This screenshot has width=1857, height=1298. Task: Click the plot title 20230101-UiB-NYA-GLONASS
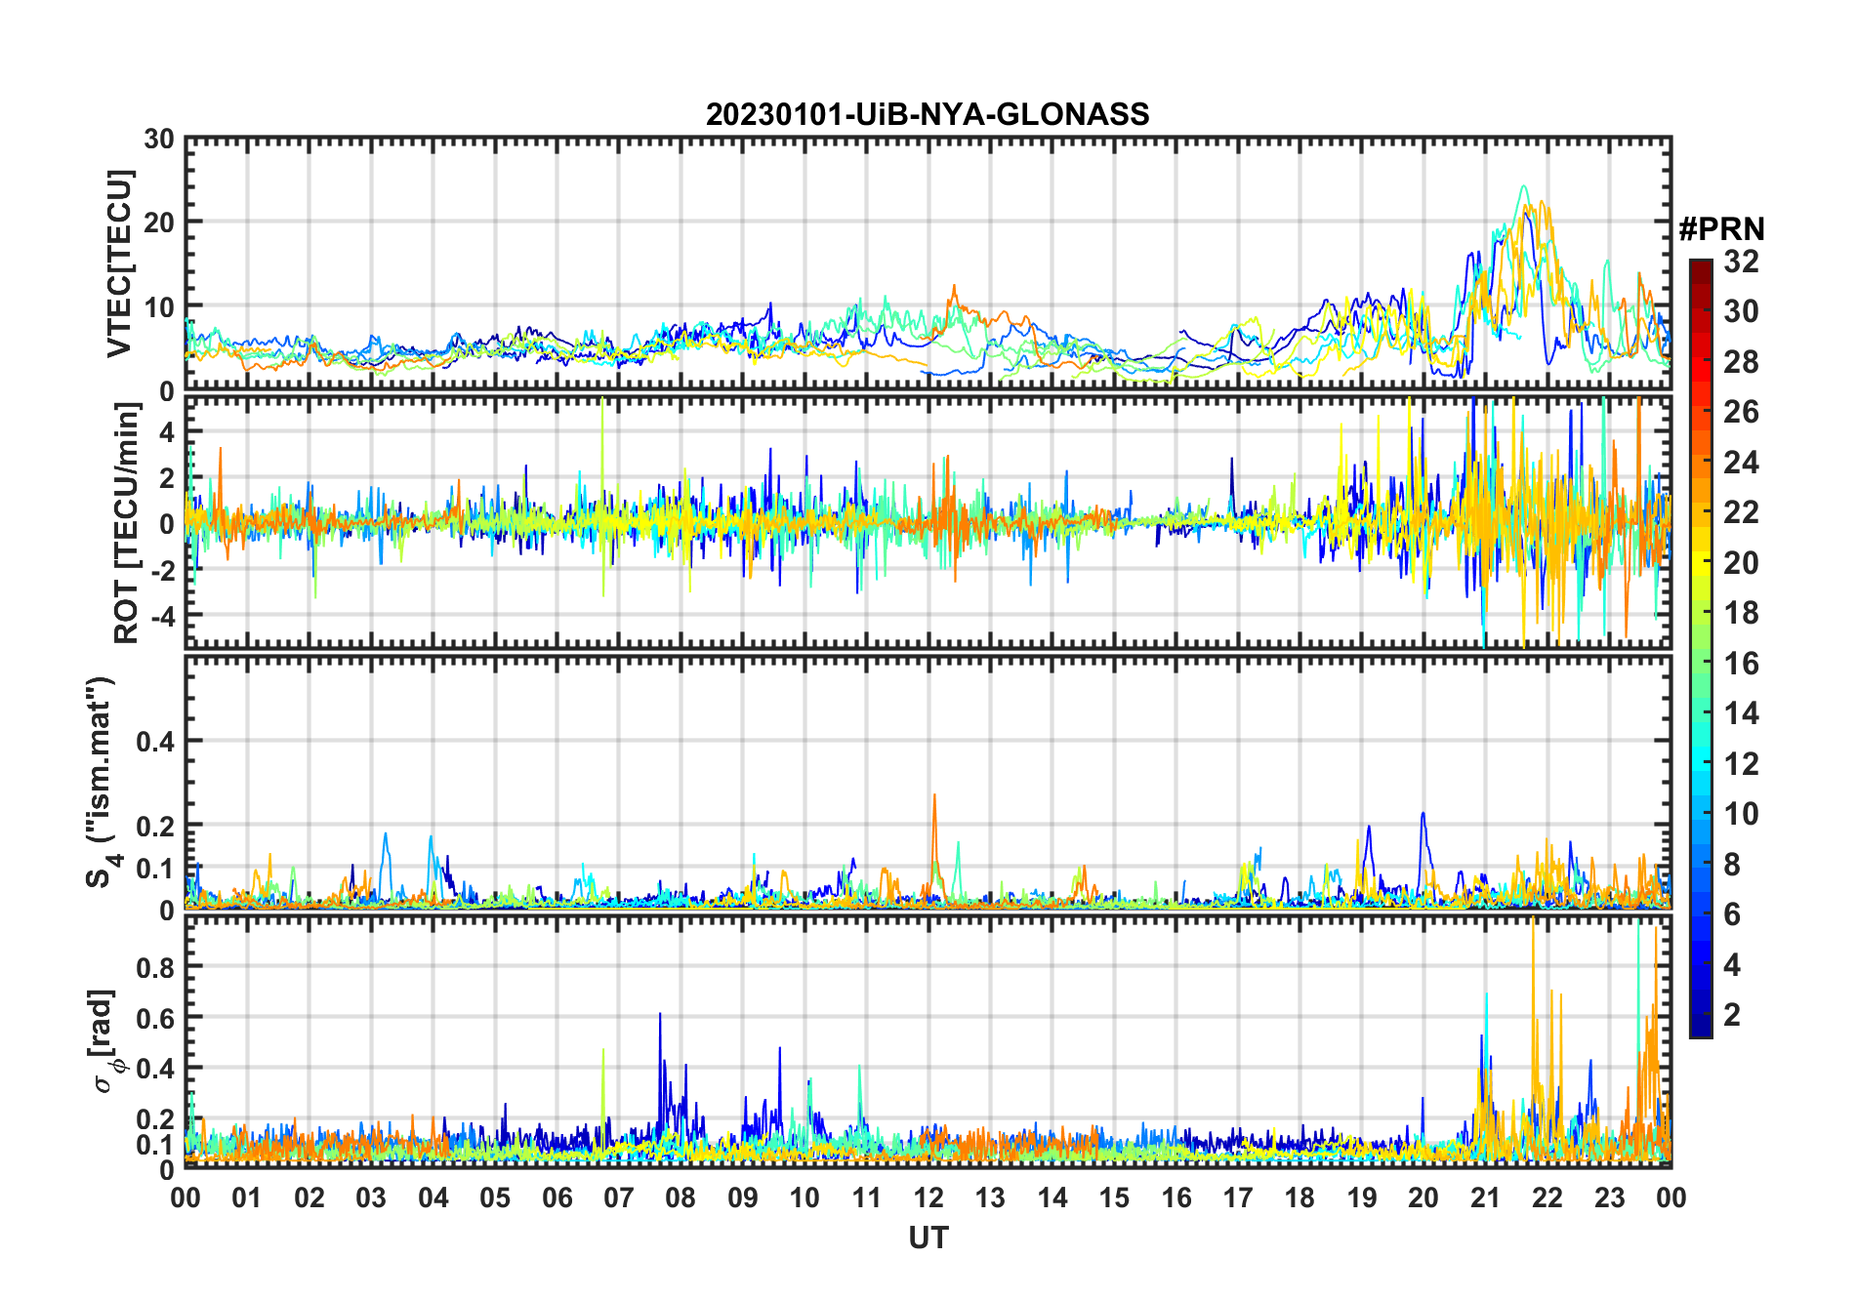tap(928, 114)
